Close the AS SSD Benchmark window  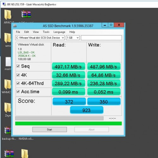(119, 25)
